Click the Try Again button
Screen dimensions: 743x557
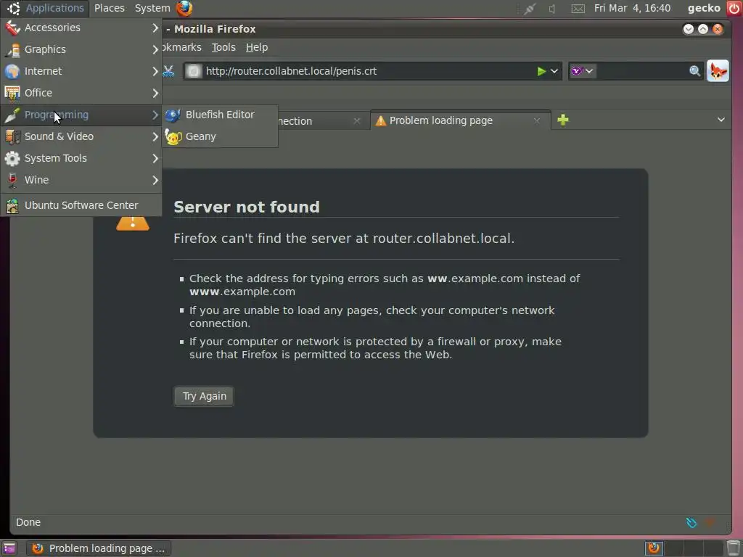[x=204, y=396]
